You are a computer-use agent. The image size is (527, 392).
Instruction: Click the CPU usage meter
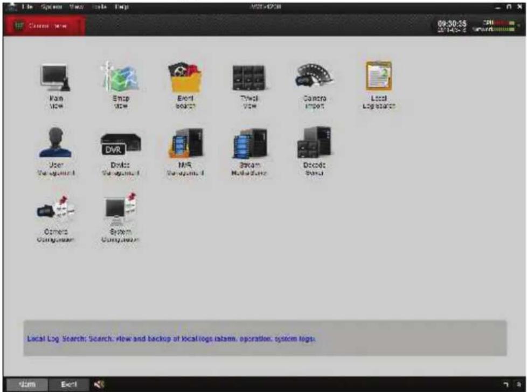point(500,23)
